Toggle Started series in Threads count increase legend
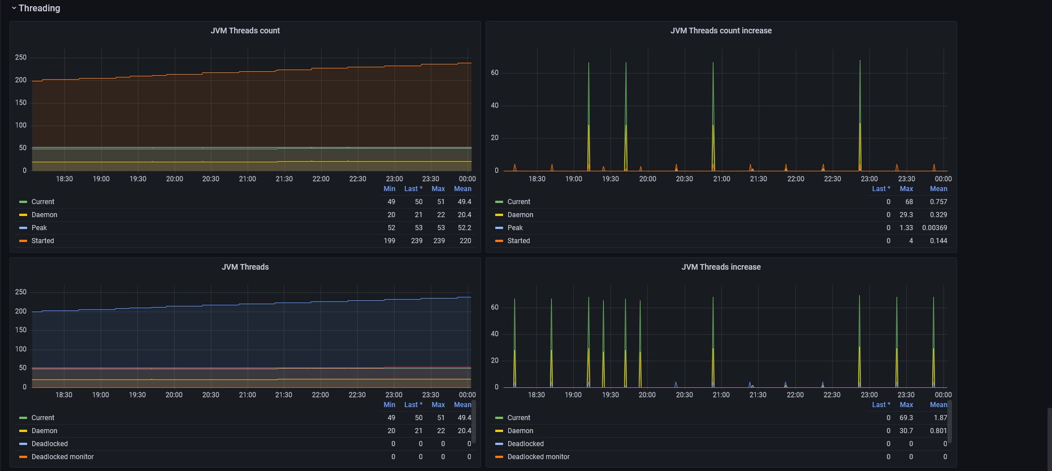The height and width of the screenshot is (471, 1052). [518, 241]
